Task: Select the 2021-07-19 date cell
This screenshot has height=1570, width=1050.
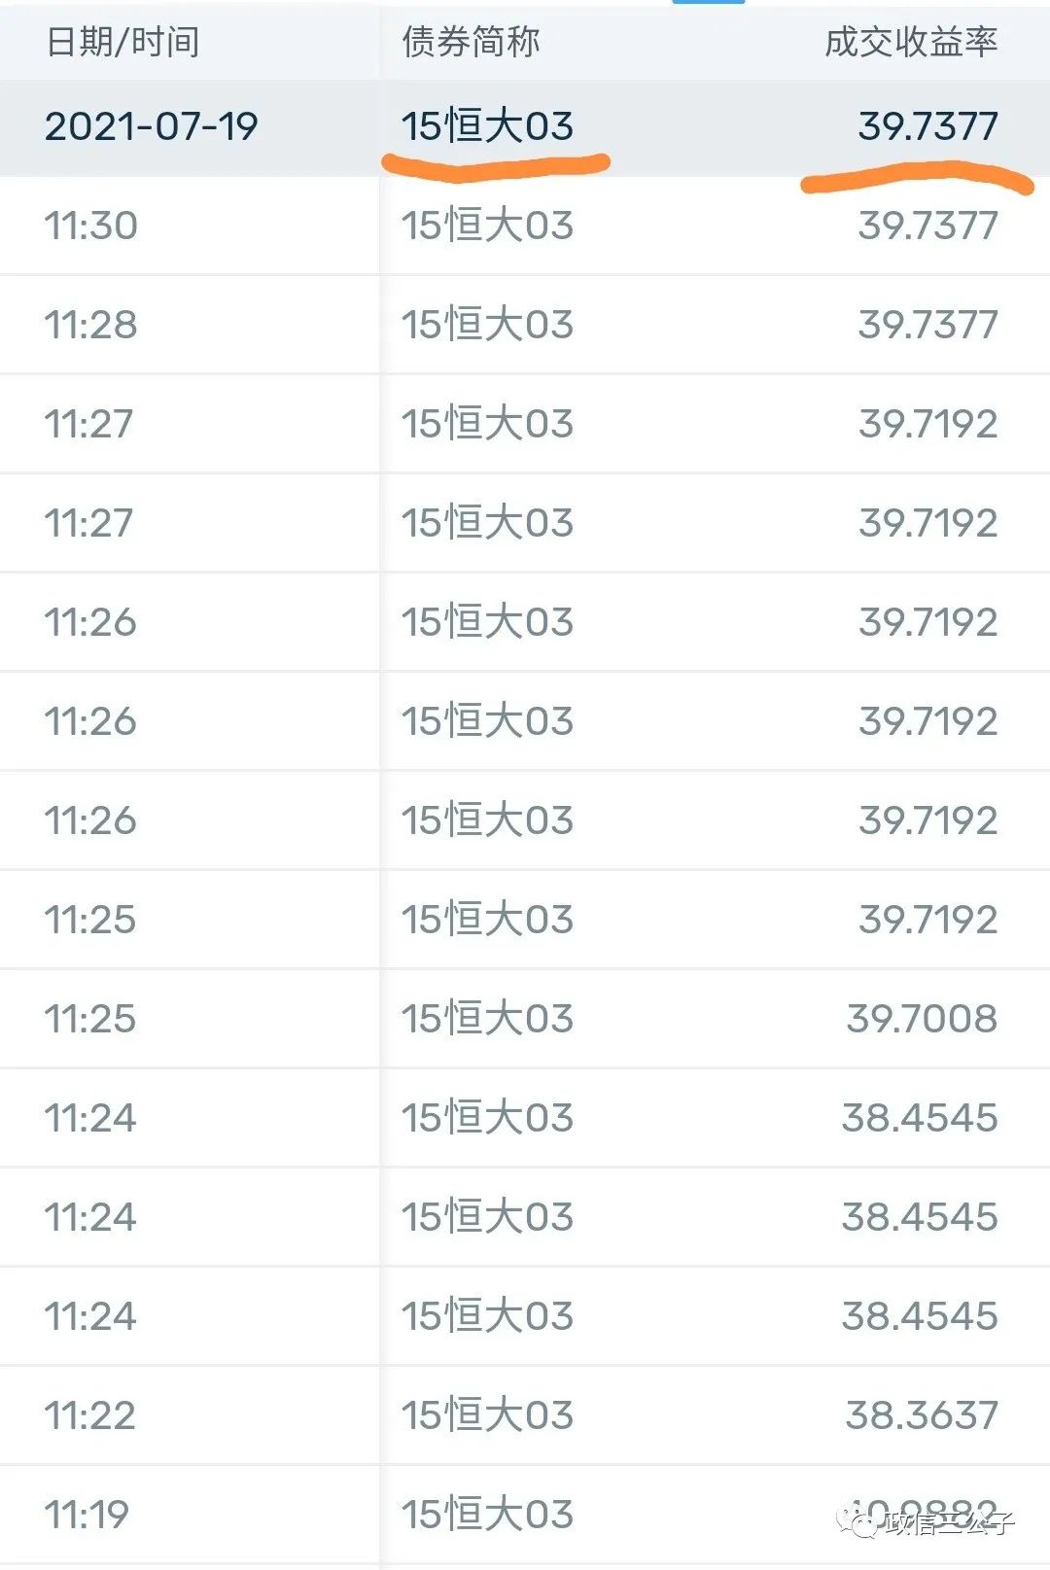Action: (x=151, y=126)
